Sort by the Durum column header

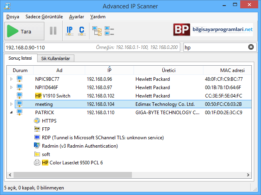pos(20,70)
